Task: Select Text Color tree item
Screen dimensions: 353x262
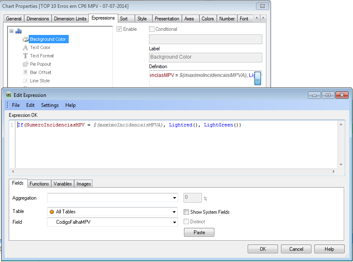Action: (40, 47)
